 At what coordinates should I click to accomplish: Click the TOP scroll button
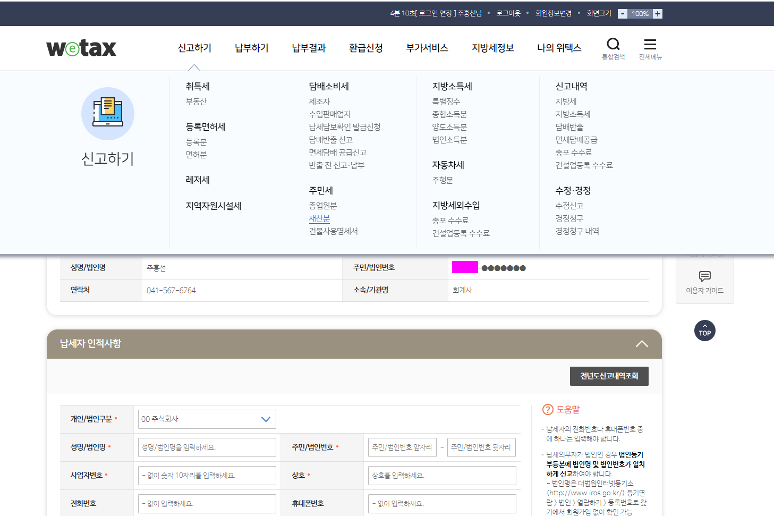pos(704,331)
